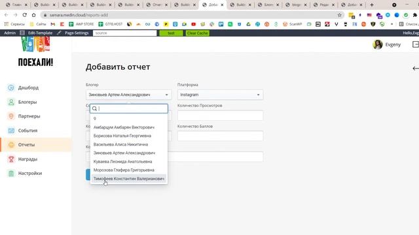The width and height of the screenshot is (419, 235).
Task: Click the Evgeny user avatar
Action: [x=377, y=44]
